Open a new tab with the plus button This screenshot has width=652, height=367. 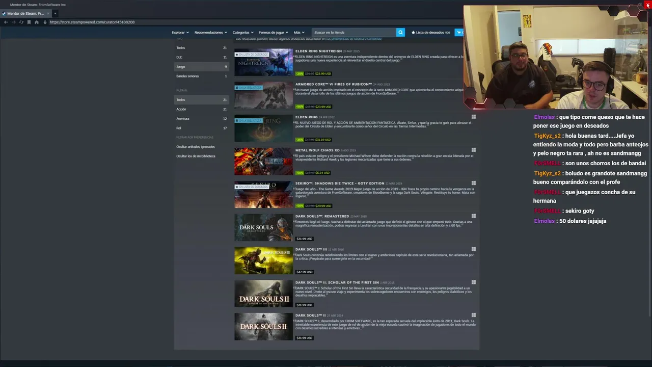coord(55,13)
